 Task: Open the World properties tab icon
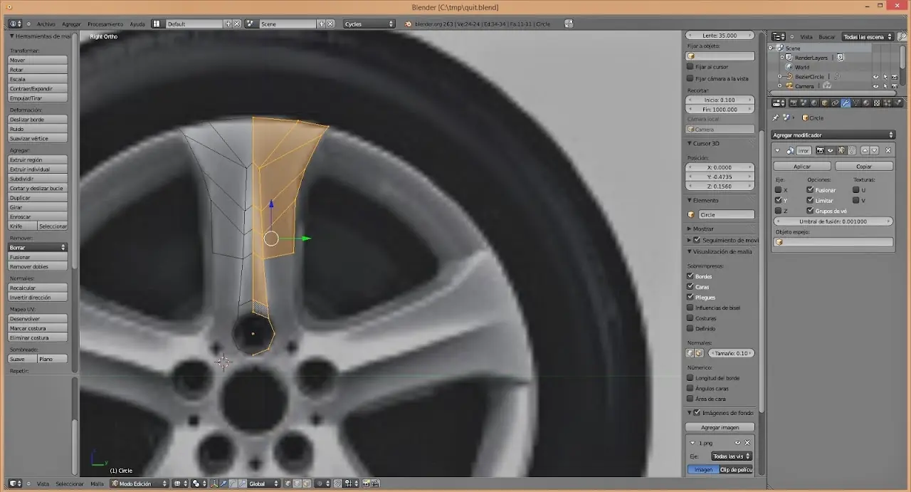pyautogui.click(x=814, y=103)
